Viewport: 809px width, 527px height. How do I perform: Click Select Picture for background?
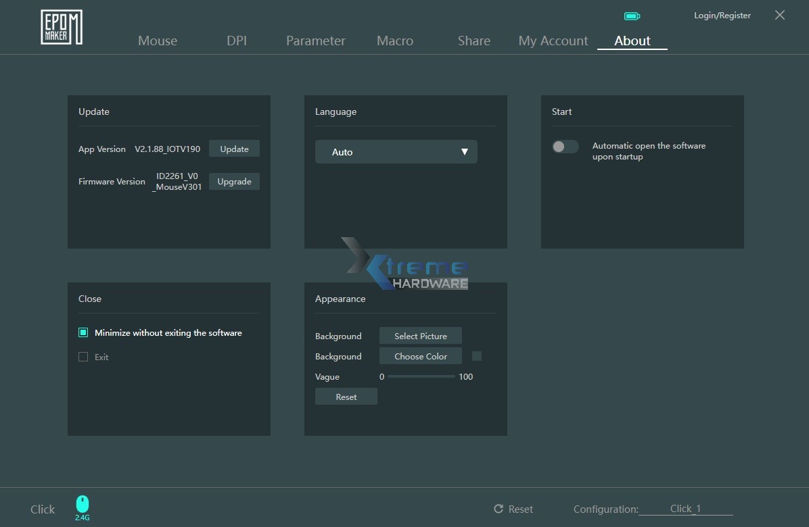click(x=420, y=335)
